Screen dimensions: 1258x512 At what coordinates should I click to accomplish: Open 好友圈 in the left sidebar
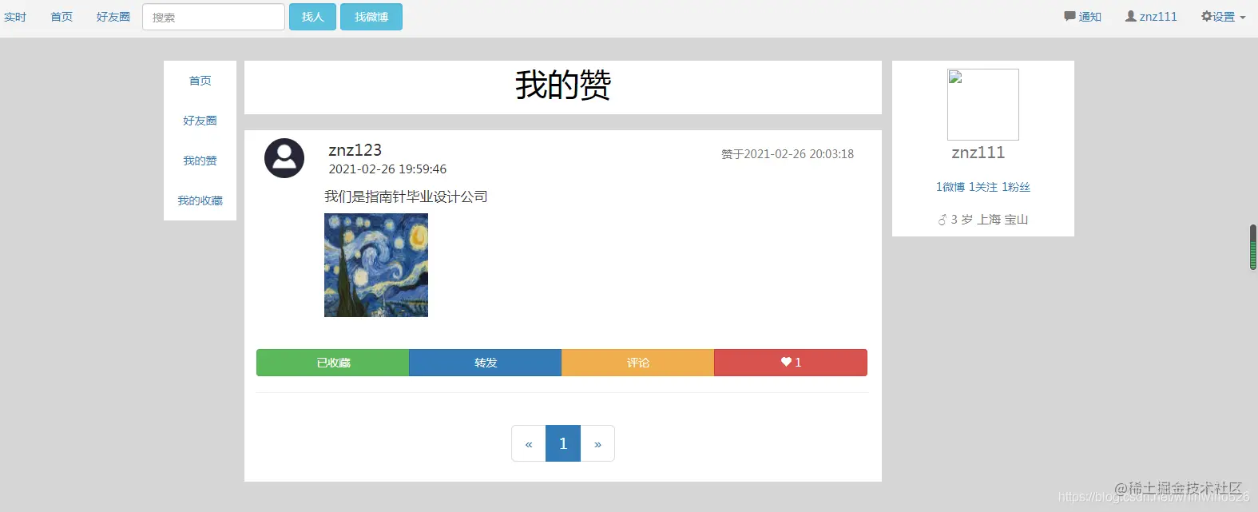[x=200, y=121]
